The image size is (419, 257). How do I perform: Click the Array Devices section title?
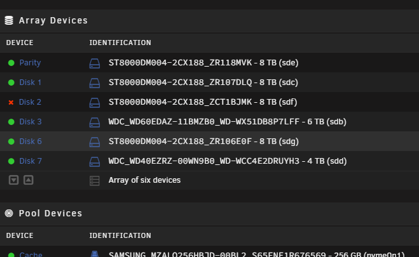click(53, 20)
